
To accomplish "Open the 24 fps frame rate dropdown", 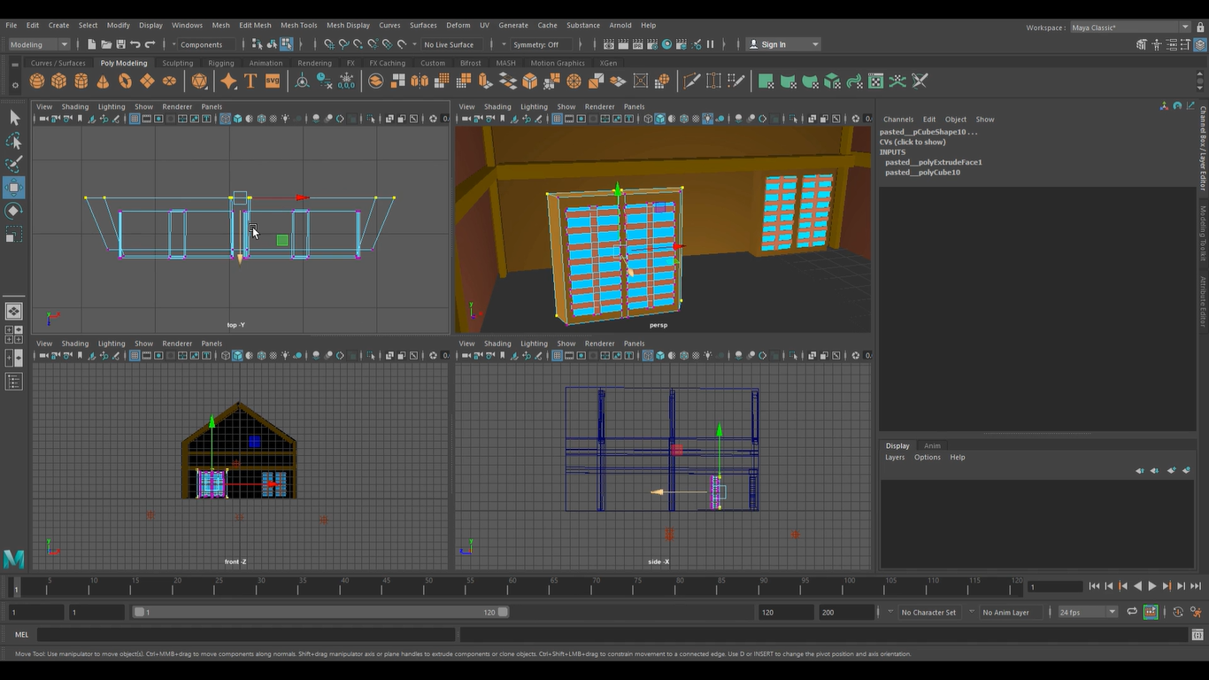I will tap(1088, 612).
